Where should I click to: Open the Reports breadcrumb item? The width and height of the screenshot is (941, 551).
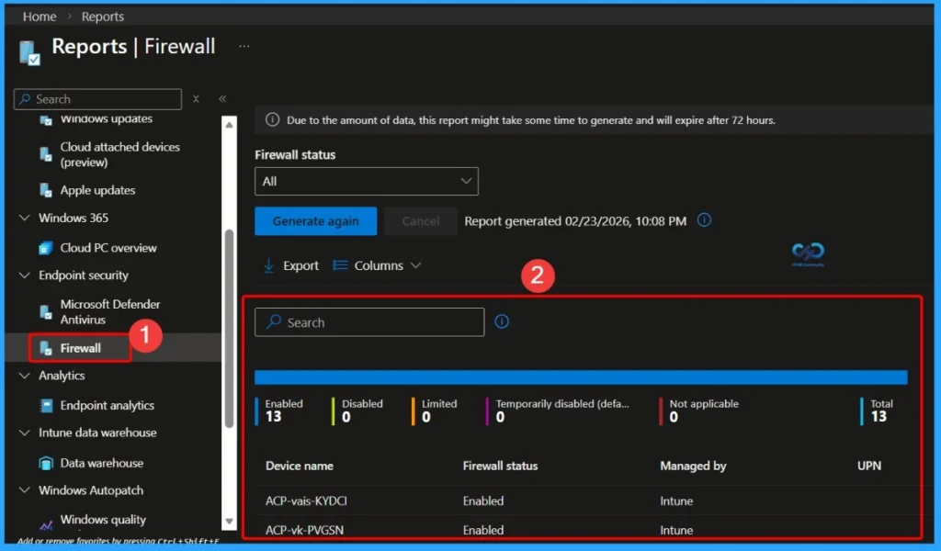(102, 16)
